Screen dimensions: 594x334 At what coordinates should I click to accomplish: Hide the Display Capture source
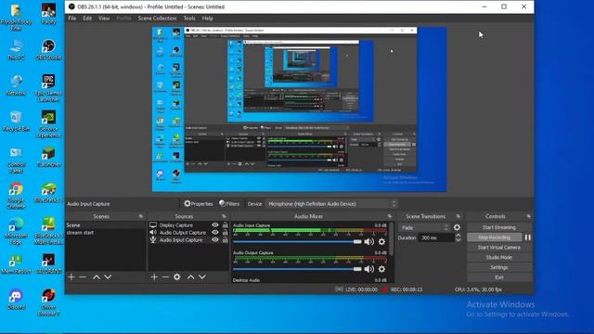215,225
